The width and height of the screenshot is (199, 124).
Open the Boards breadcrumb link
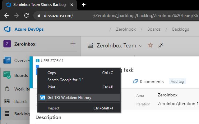click(x=154, y=29)
